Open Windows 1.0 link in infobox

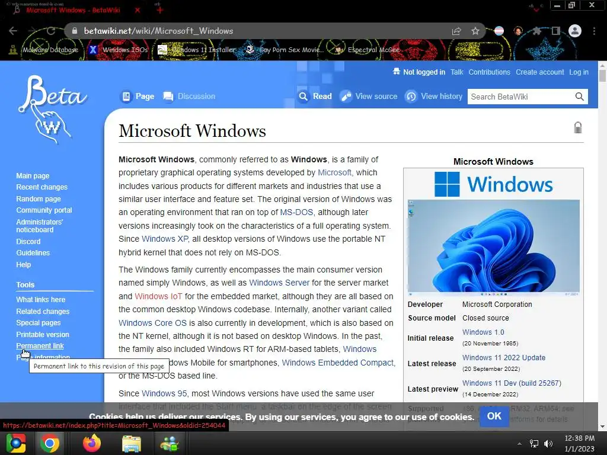coord(483,332)
